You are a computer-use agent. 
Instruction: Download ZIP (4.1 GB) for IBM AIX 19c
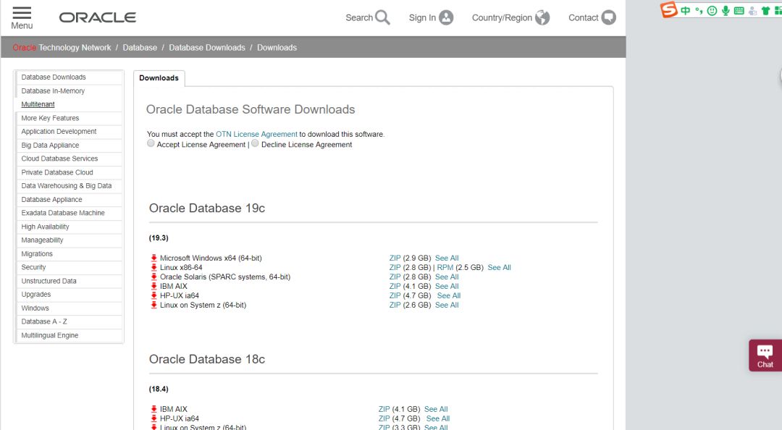[395, 287]
